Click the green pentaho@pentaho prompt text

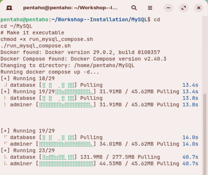pyautogui.click(x=24, y=20)
